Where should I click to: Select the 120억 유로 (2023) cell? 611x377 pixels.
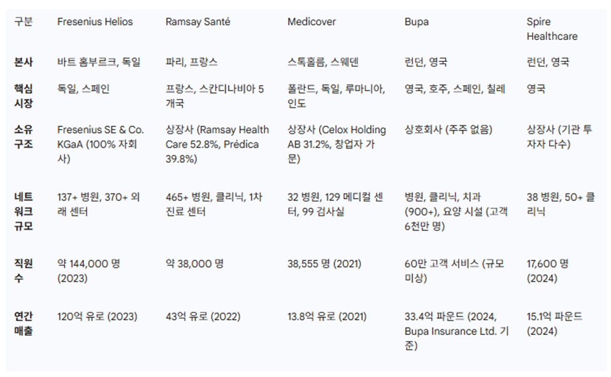(97, 317)
